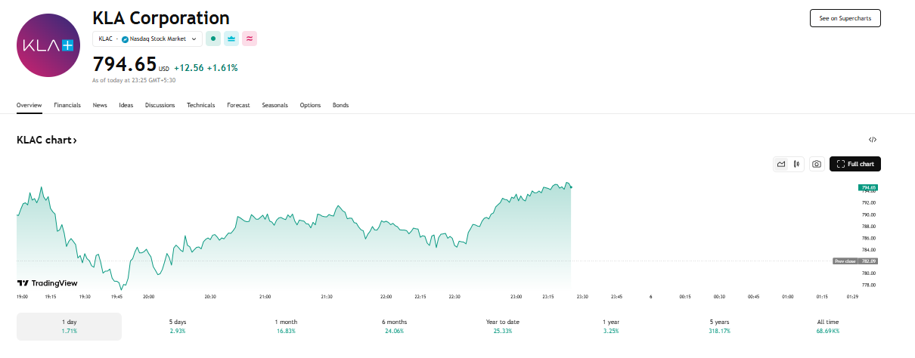Go to the News tab

100,105
